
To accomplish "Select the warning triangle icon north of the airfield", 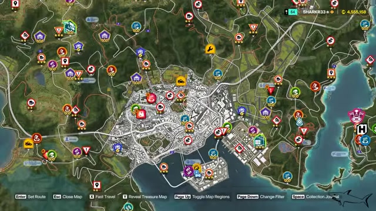I will (253, 28).
